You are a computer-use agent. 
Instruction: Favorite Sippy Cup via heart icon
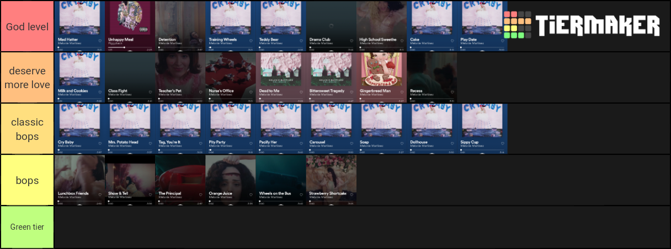click(x=502, y=143)
